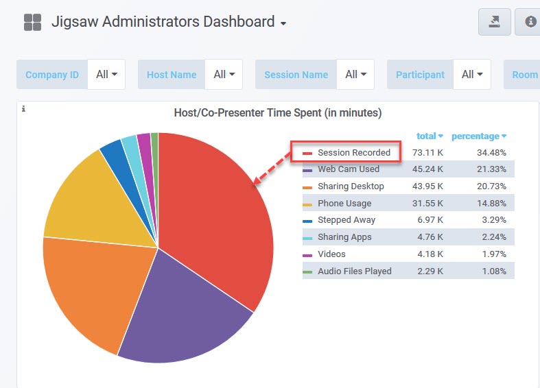Open the info icon button at top right

530,22
